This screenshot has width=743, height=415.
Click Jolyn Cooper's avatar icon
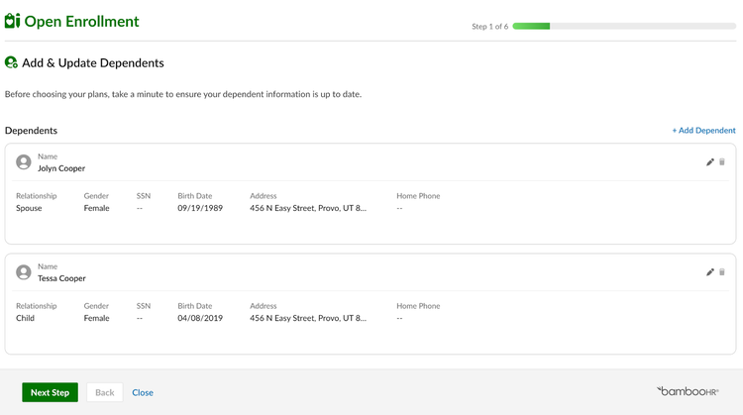[23, 162]
